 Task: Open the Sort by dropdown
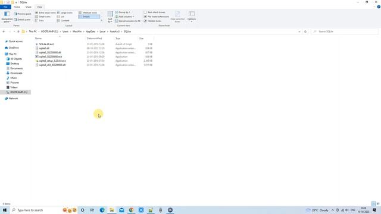coord(110,17)
